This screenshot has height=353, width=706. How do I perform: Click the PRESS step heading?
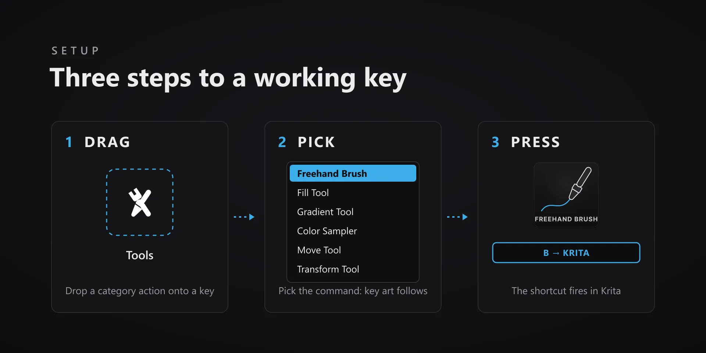tap(535, 142)
